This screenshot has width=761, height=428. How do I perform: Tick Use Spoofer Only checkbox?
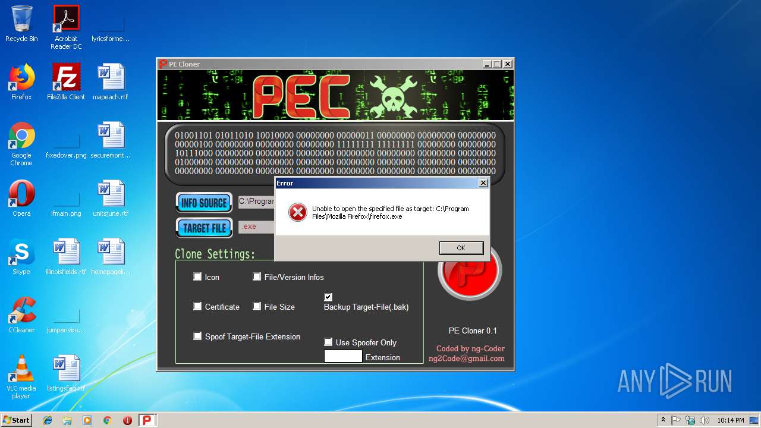point(328,342)
